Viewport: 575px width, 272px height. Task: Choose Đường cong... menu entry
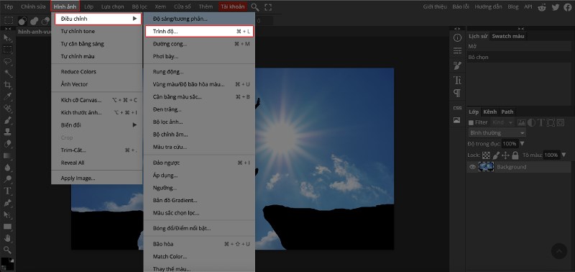[x=199, y=44]
